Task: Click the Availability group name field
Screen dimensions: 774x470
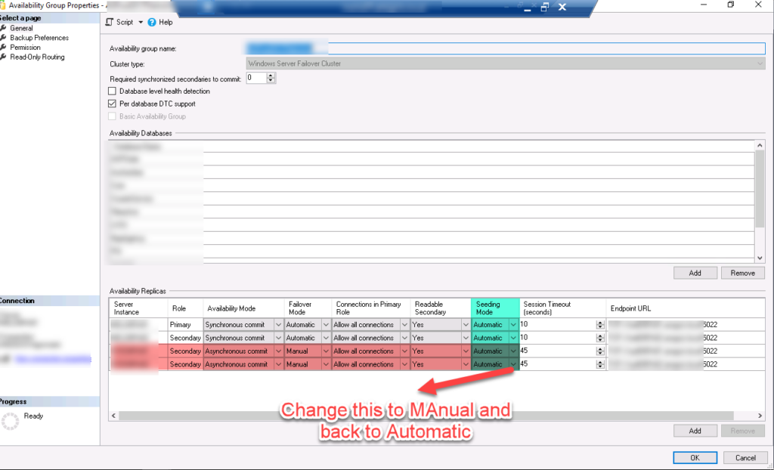Action: tap(506, 48)
